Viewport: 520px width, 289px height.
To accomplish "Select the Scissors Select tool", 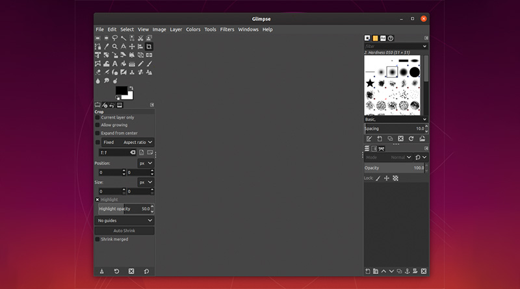I will coord(140,38).
